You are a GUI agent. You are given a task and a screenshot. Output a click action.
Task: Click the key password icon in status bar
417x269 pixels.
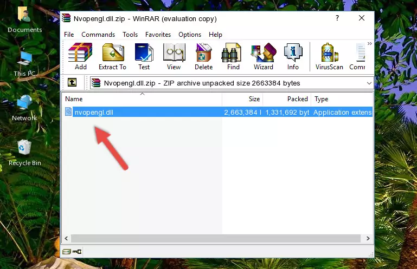coord(77,252)
